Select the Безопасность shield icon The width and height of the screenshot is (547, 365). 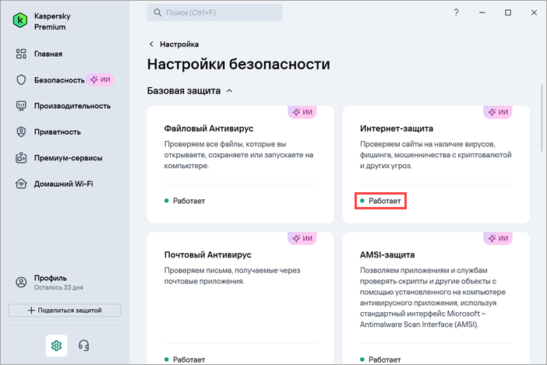click(x=21, y=79)
